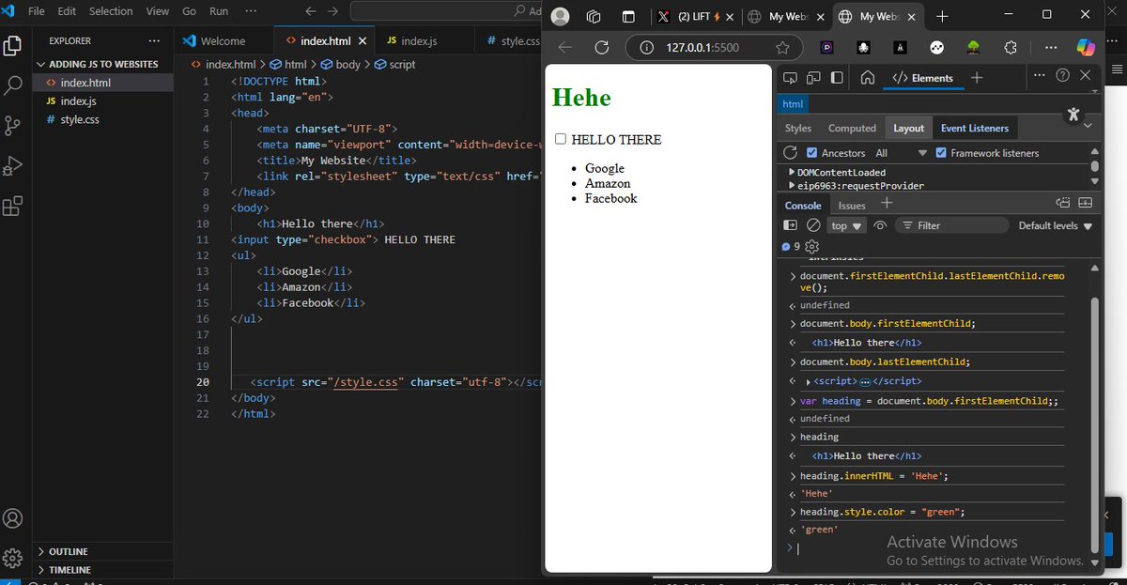Viewport: 1127px width, 585px height.
Task: Select the Layout tab in DevTools
Action: coord(908,128)
